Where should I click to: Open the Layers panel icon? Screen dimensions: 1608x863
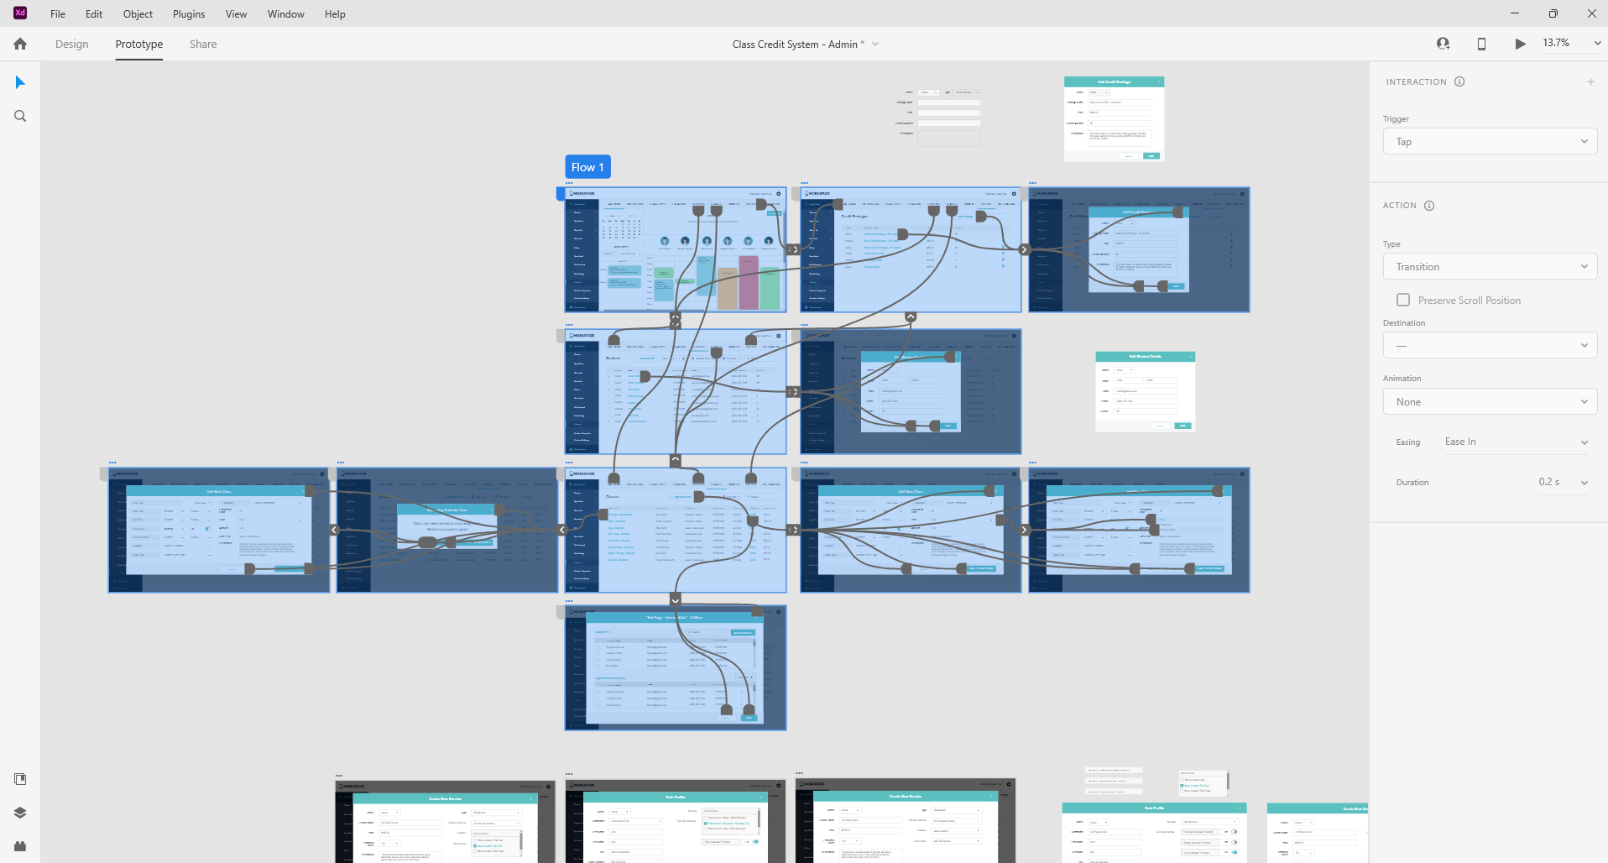click(20, 813)
